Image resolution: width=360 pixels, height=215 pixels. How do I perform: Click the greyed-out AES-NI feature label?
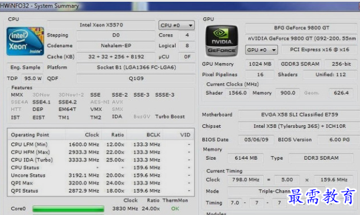click(100, 102)
